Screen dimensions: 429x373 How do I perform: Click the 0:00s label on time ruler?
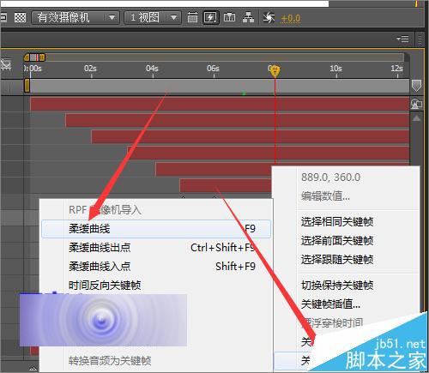[33, 69]
